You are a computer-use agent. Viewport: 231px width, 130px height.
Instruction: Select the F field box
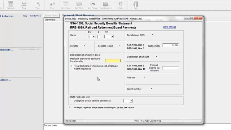(99, 36)
